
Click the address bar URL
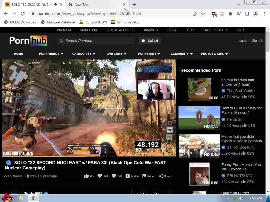point(89,14)
